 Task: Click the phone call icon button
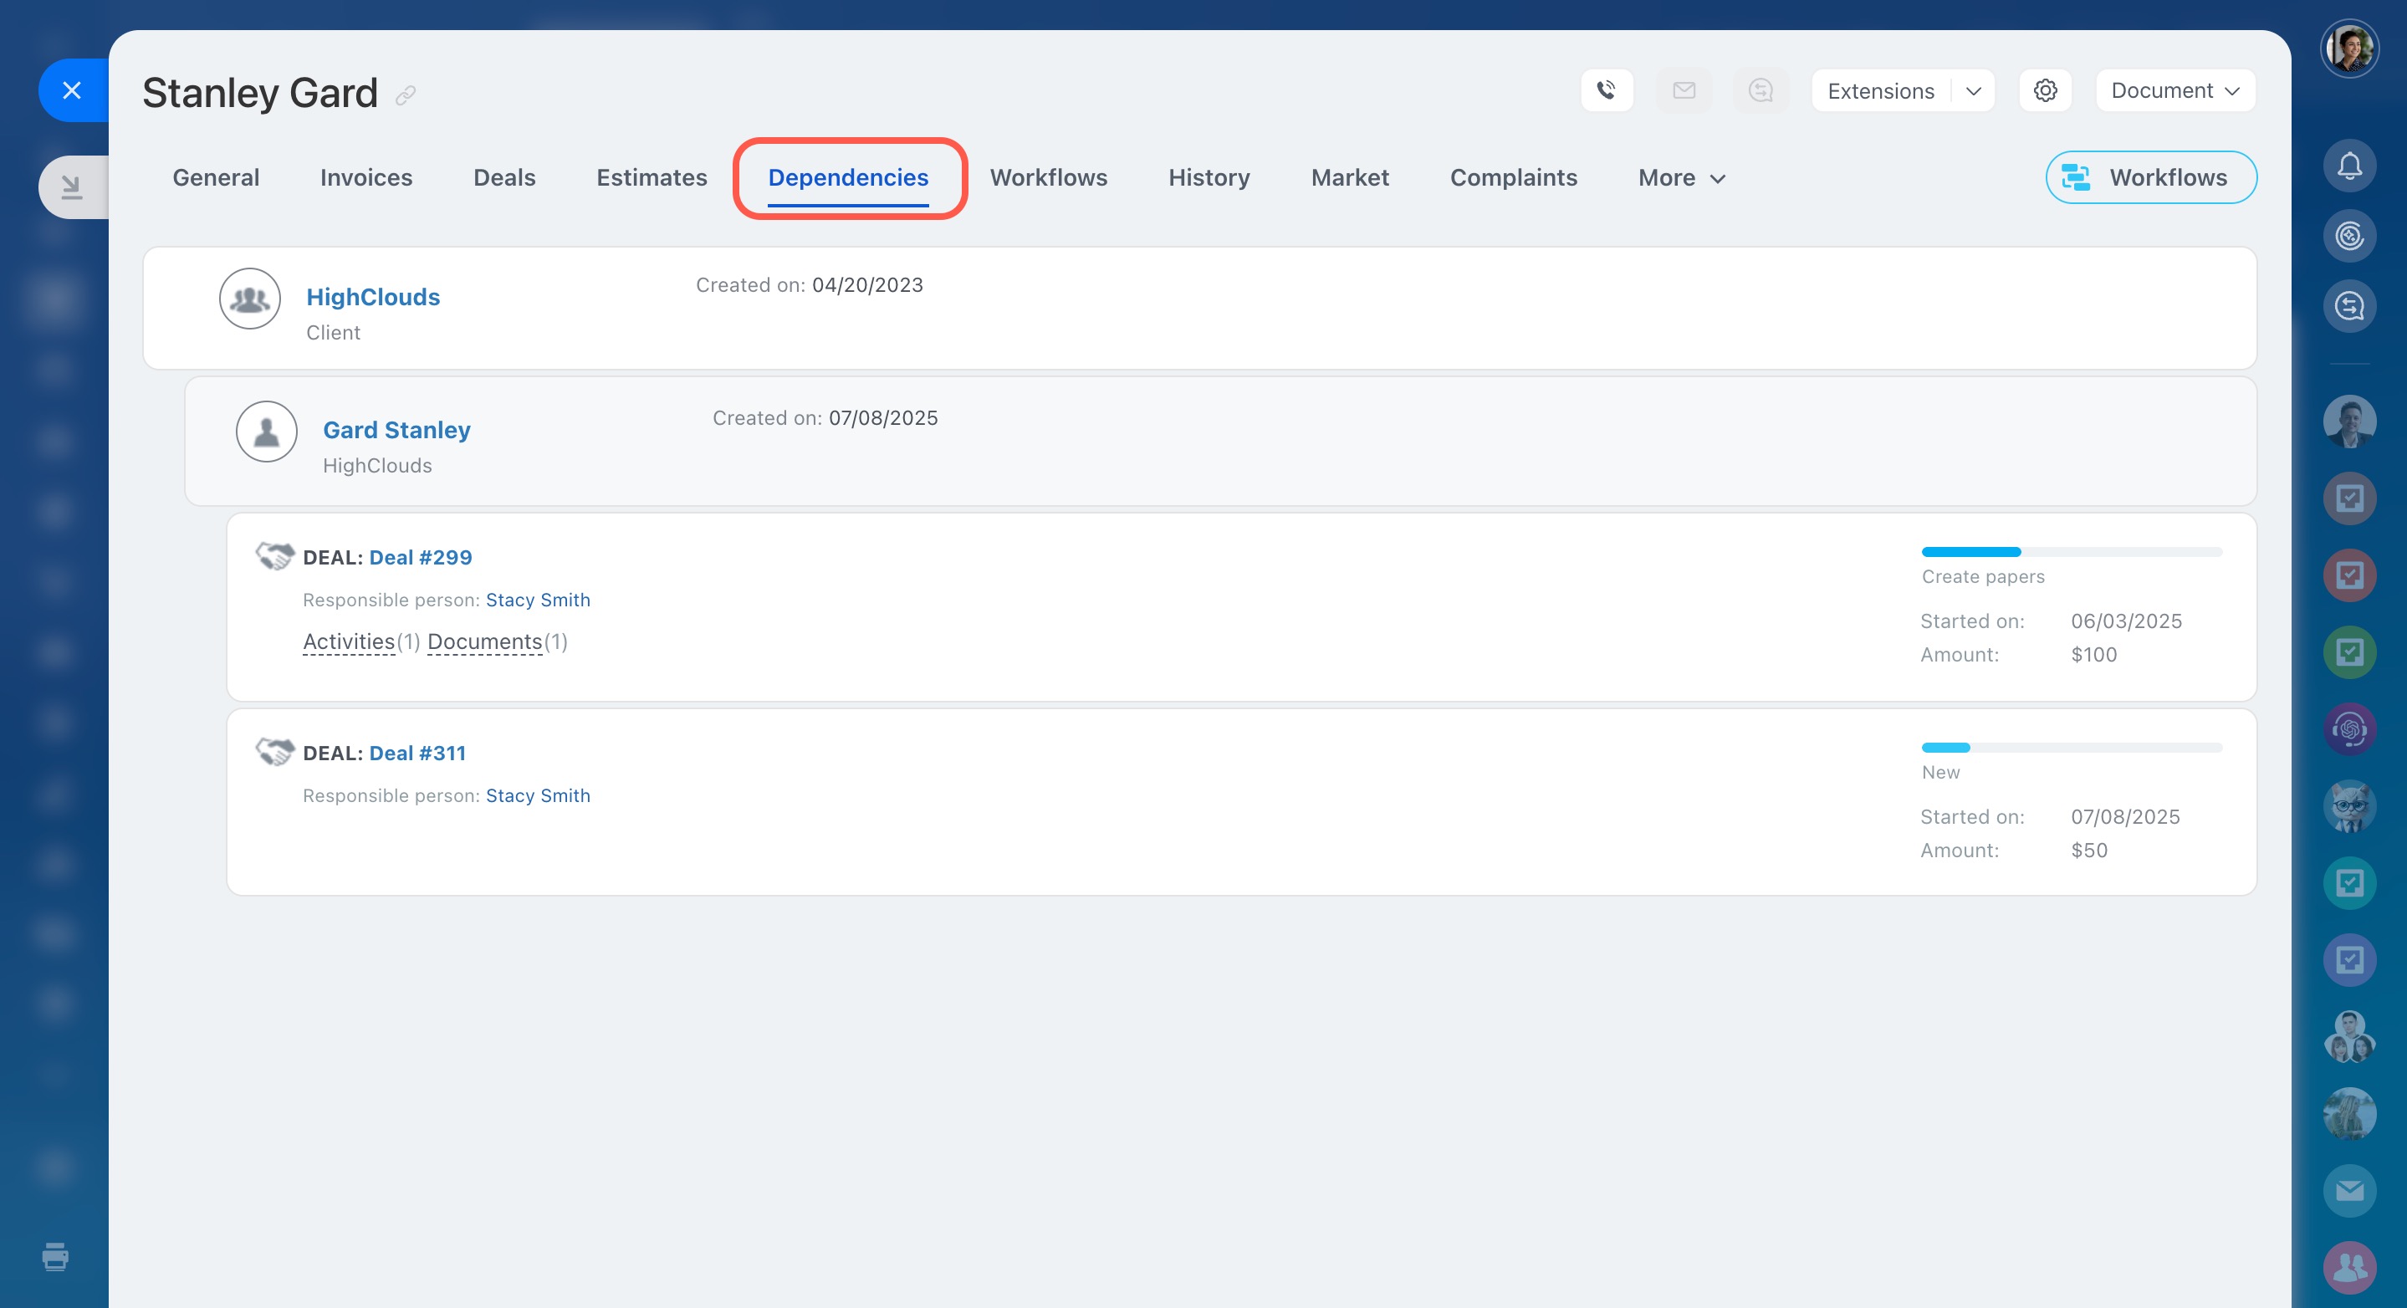tap(1607, 90)
